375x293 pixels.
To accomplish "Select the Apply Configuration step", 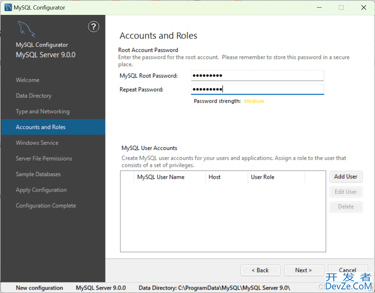I will tap(41, 190).
